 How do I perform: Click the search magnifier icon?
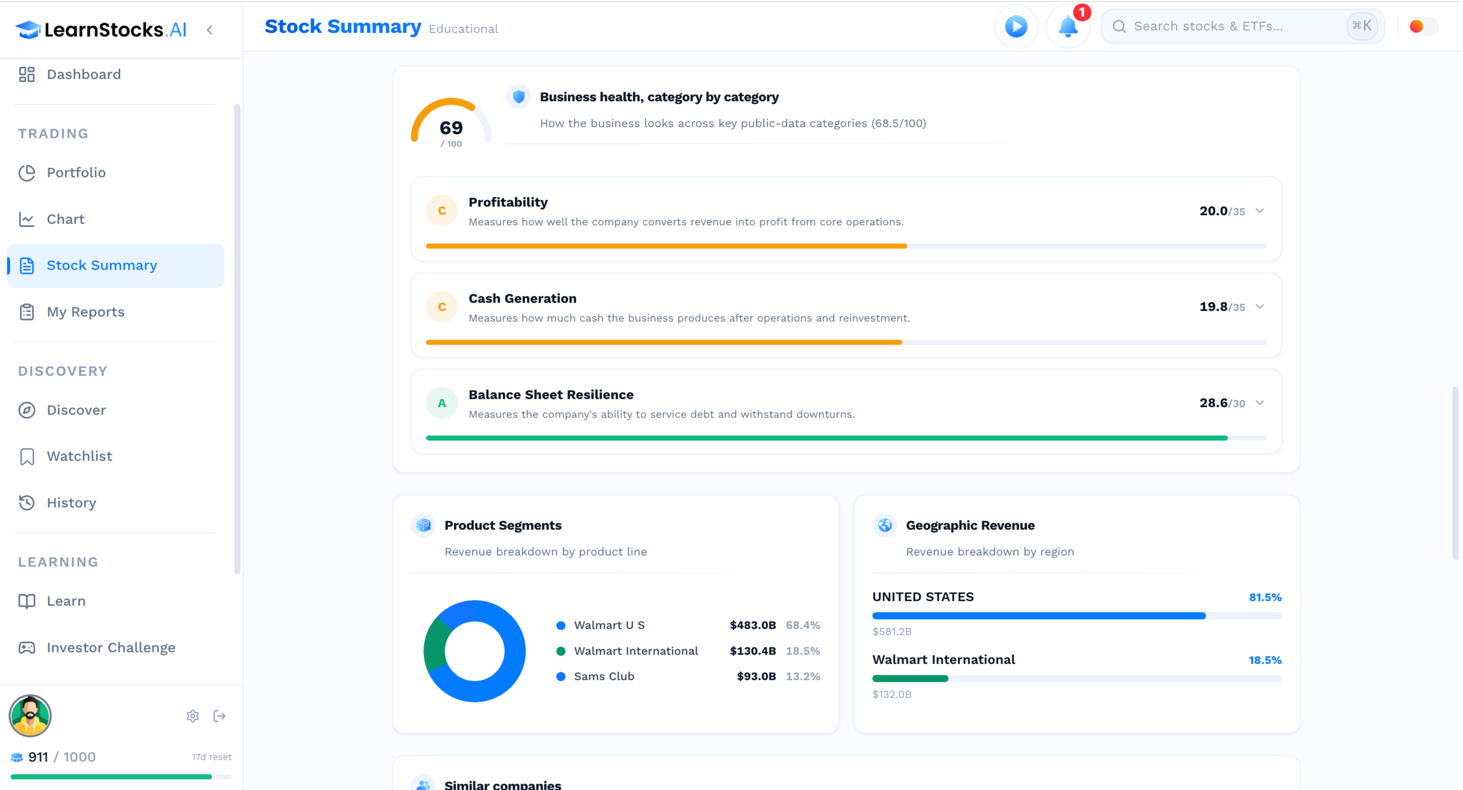[x=1119, y=26]
